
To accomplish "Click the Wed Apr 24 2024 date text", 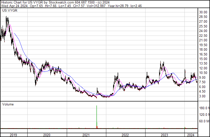I will tap(14, 6).
